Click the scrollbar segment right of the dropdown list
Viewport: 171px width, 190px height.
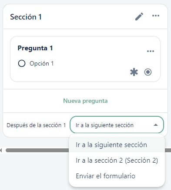pyautogui.click(x=168, y=150)
